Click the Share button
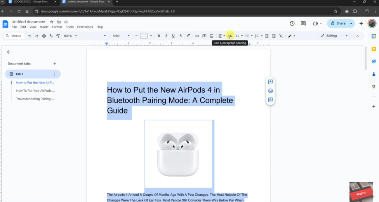Viewport: 379px width, 202px height. [x=338, y=23]
